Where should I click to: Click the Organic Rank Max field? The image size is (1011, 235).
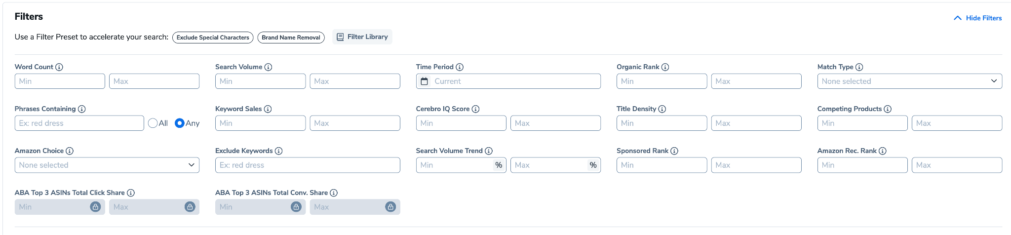[x=756, y=81]
